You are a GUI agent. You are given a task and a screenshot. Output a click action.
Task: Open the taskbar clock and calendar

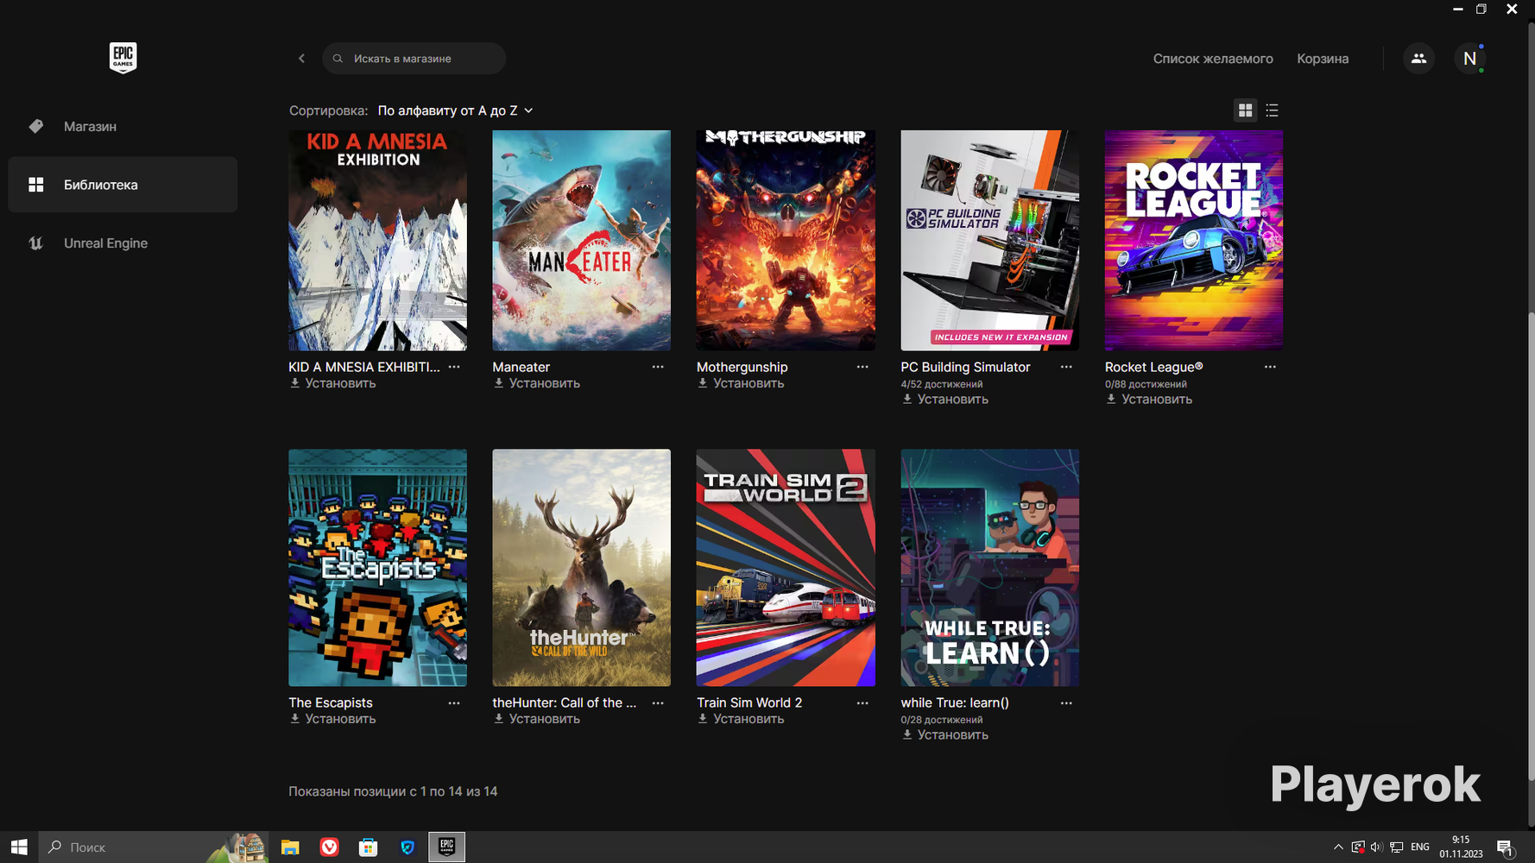point(1461,847)
